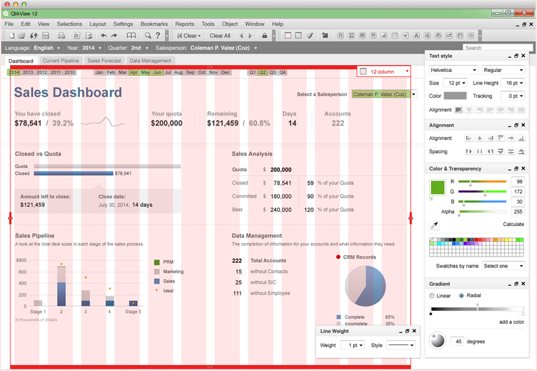The image size is (537, 371).
Task: Click the Undo arrow in the toolbar
Action: (103, 35)
